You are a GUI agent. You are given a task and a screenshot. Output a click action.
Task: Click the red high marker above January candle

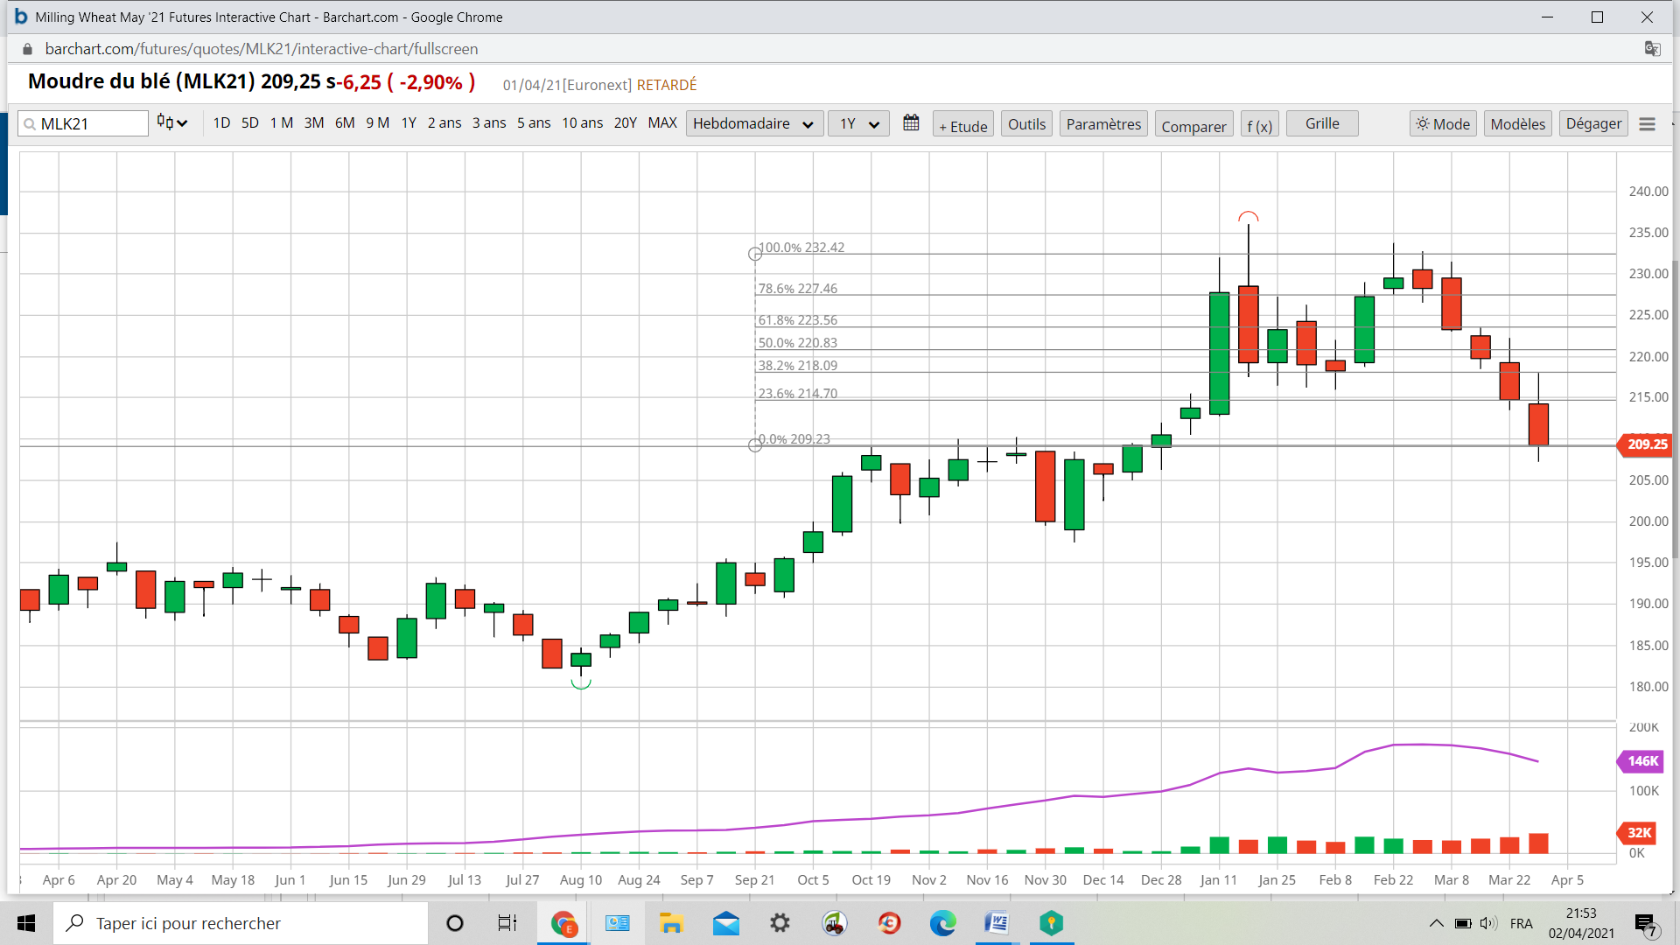coord(1248,217)
